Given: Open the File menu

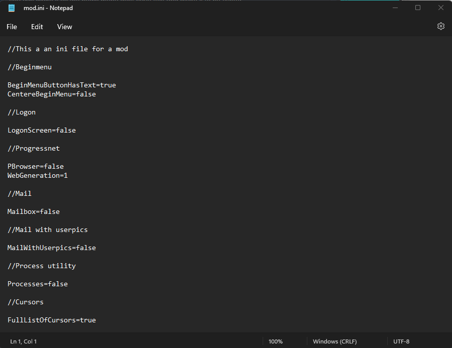Looking at the screenshot, I should click(x=12, y=27).
